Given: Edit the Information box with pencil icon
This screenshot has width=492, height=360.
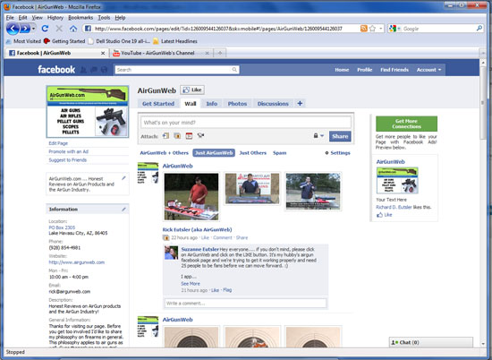Looking at the screenshot, I should (x=124, y=209).
